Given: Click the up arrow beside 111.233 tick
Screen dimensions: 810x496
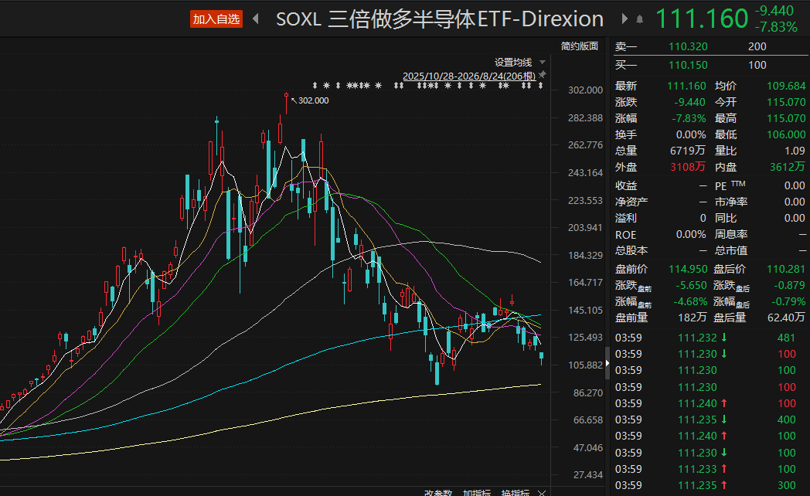Looking at the screenshot, I should click(x=724, y=469).
